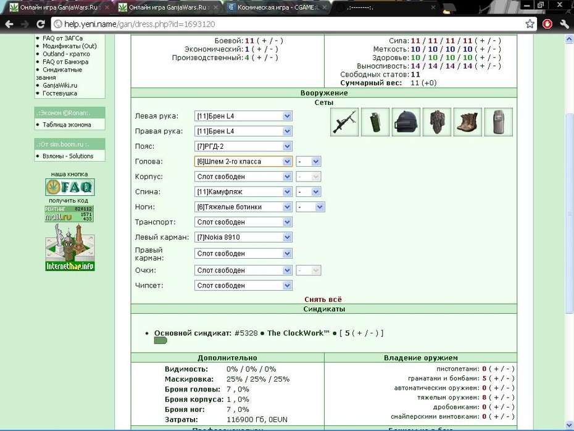Click the page vertical scrollbar thumb

click(x=569, y=214)
